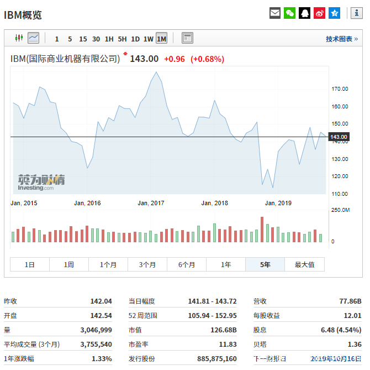Click the +0.96 price change figure

pyautogui.click(x=175, y=59)
